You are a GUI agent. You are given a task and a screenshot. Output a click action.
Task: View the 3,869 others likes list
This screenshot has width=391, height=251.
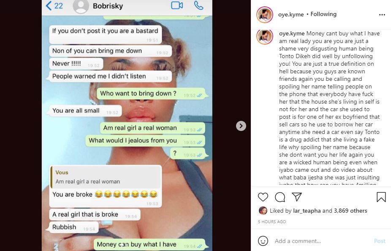(350, 211)
